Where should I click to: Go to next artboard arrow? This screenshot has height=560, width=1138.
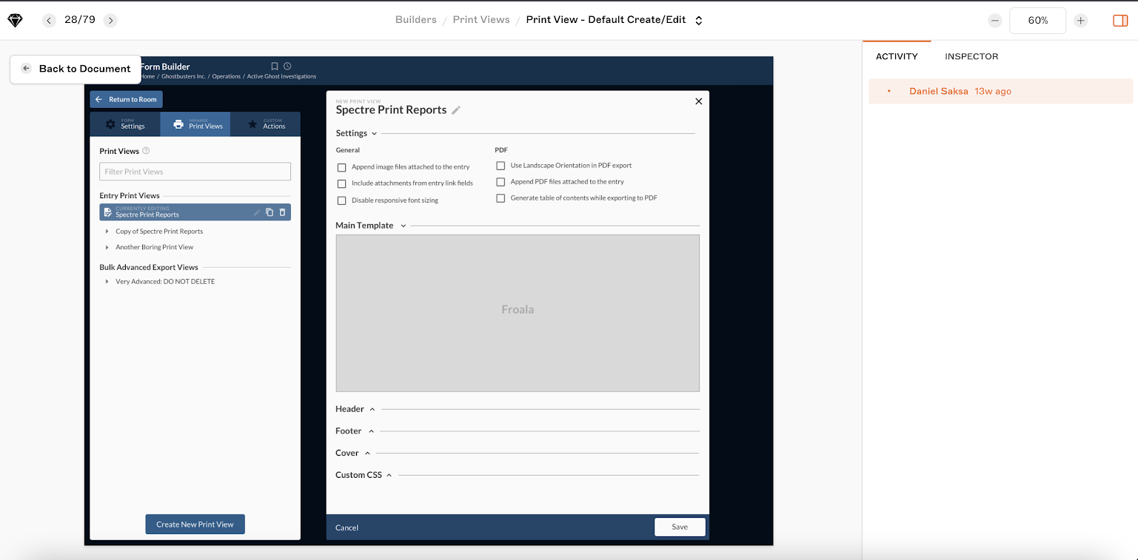click(x=110, y=21)
